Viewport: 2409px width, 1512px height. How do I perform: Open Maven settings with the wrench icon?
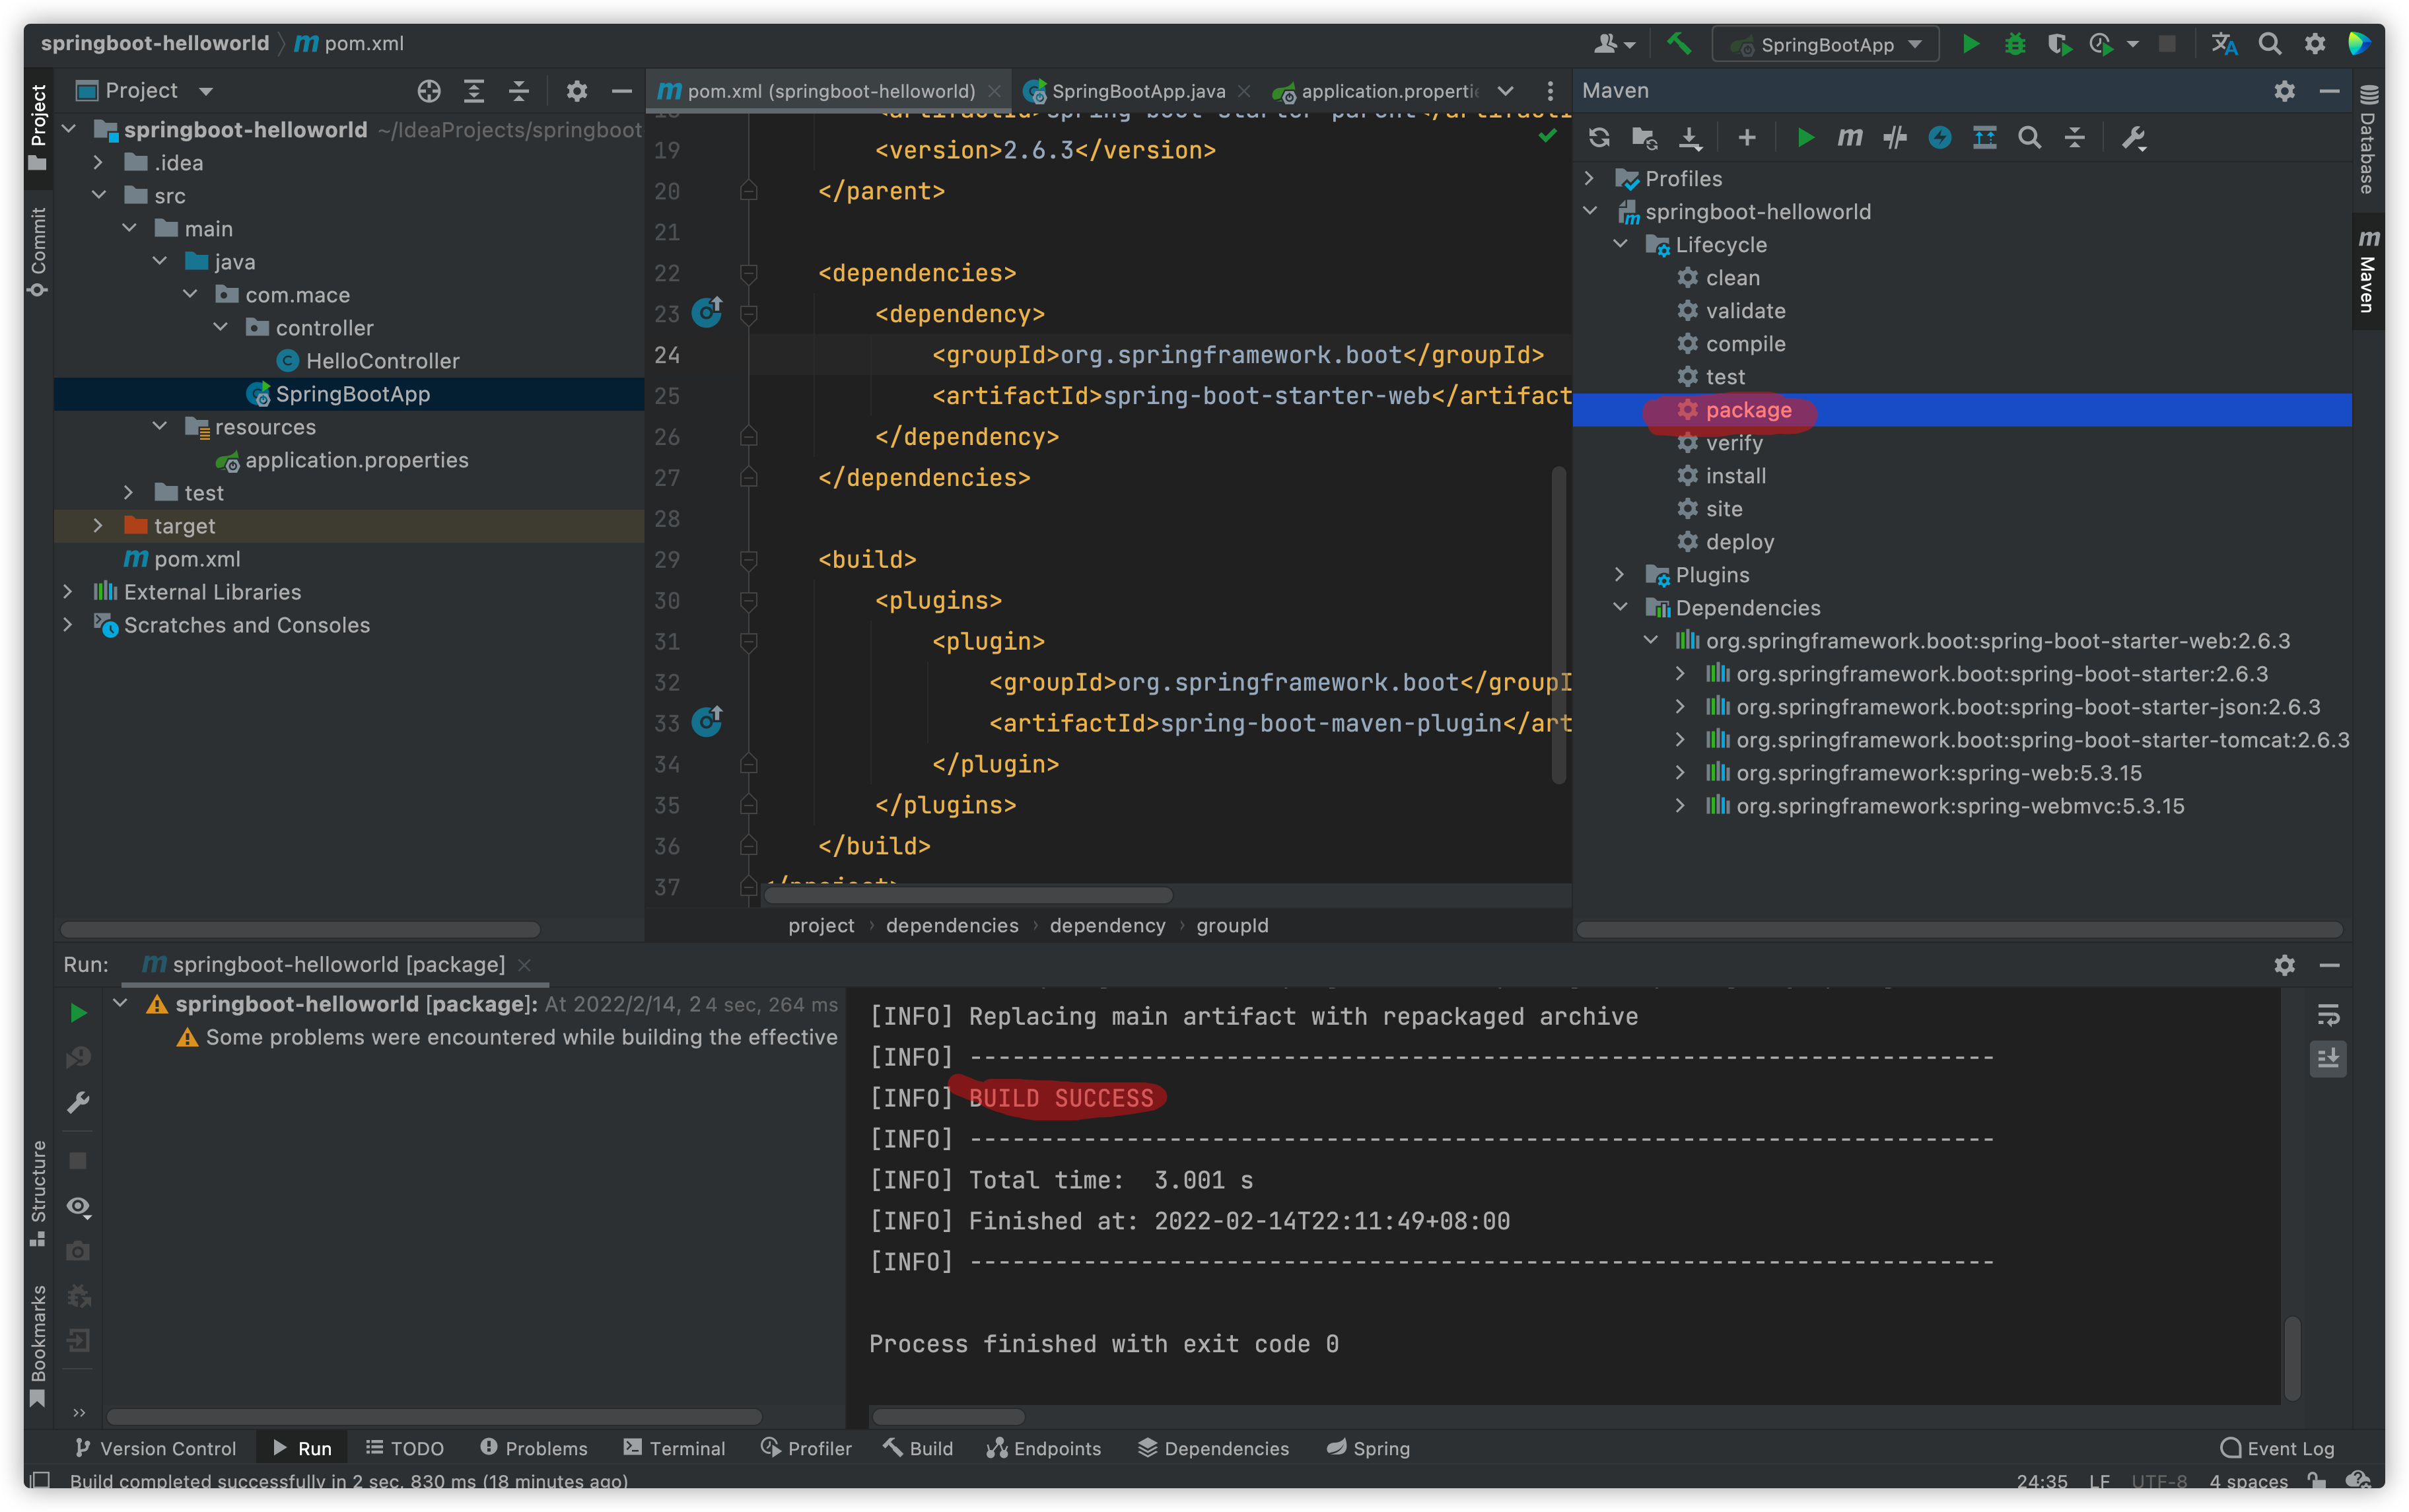[x=2133, y=138]
